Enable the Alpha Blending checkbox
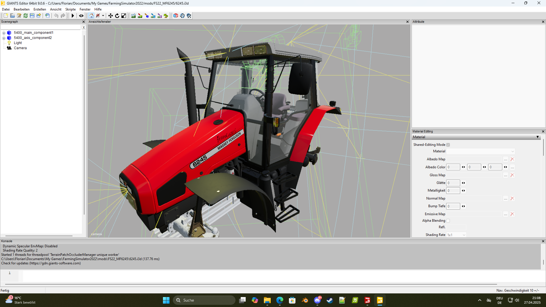 point(448,221)
